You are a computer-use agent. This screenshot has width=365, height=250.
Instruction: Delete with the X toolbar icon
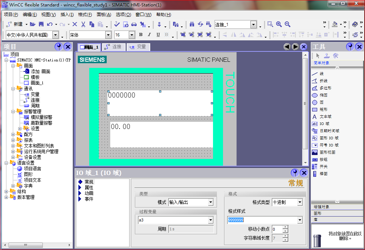click(x=75, y=24)
